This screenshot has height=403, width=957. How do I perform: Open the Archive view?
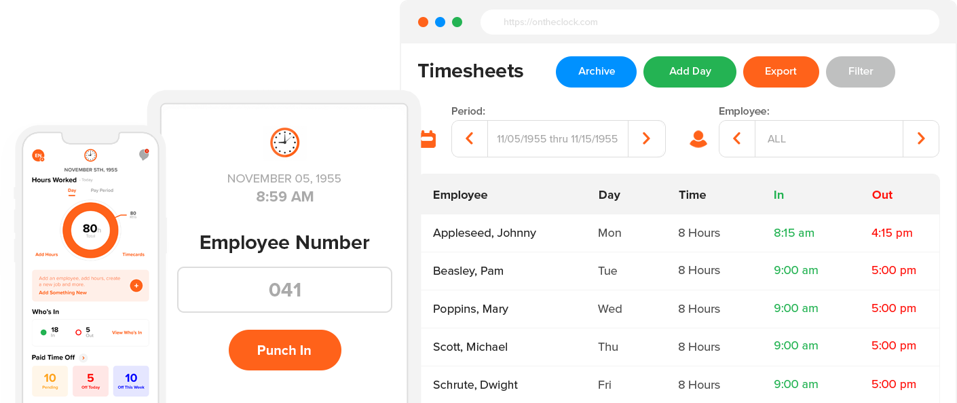point(596,71)
